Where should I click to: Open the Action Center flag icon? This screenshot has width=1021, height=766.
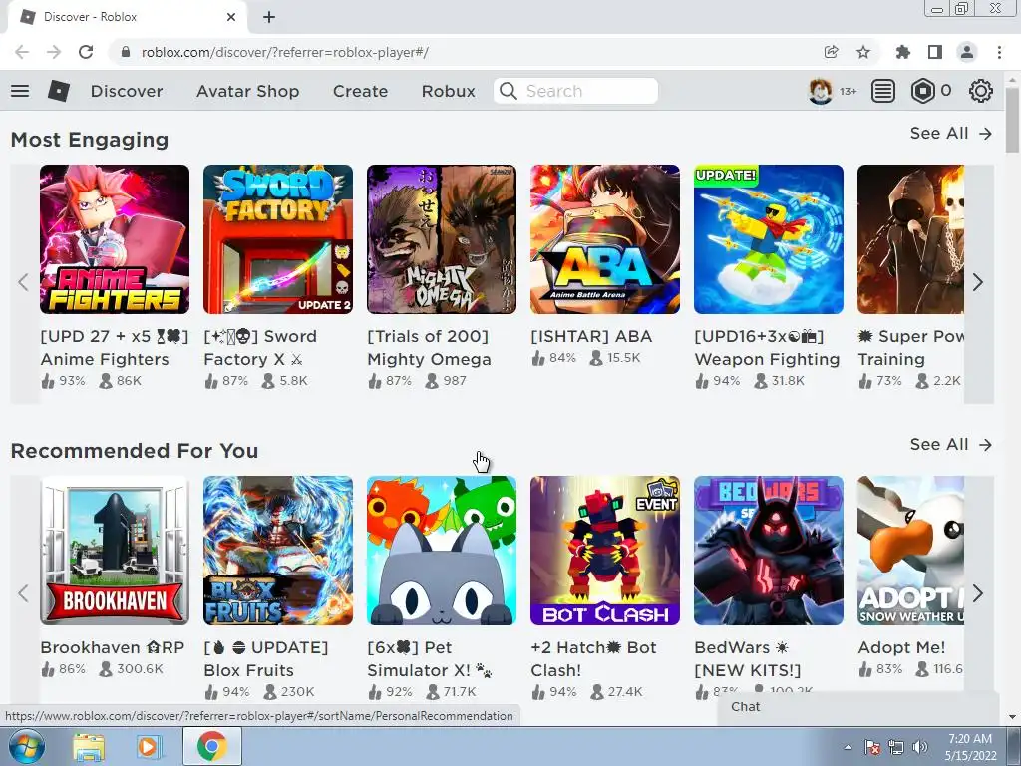[872, 747]
